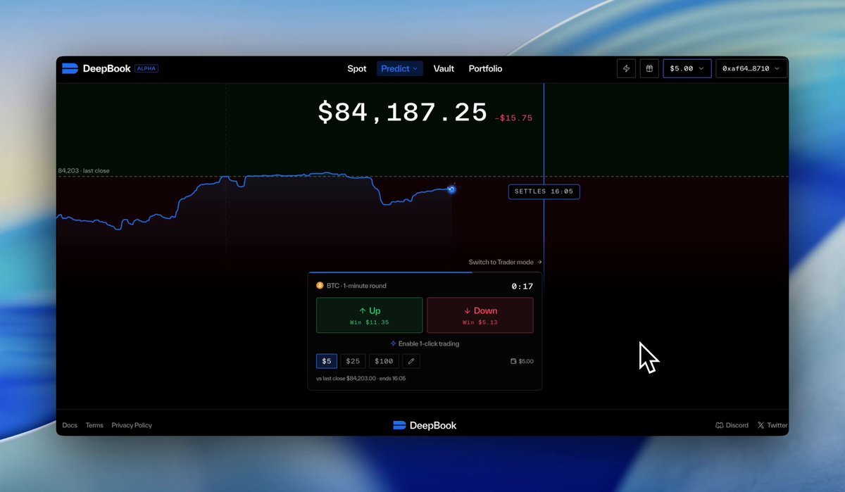The height and width of the screenshot is (492, 845).
Task: Go to the Spot tab
Action: pyautogui.click(x=357, y=68)
